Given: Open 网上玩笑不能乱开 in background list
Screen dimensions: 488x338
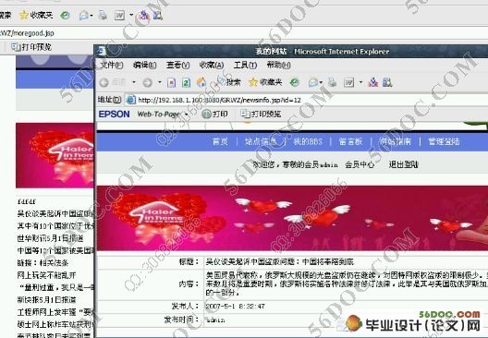Looking at the screenshot, I should [x=47, y=275].
